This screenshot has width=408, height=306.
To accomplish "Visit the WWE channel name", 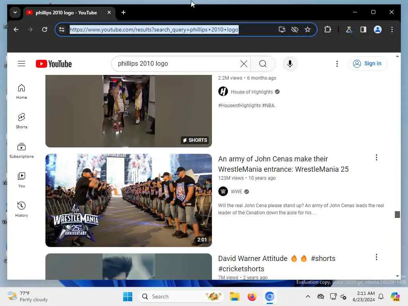I will click(236, 192).
